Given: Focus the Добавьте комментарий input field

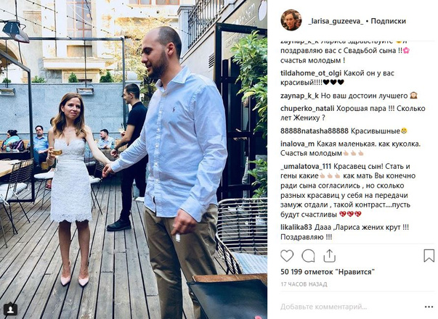Looking at the screenshot, I should coord(323,307).
